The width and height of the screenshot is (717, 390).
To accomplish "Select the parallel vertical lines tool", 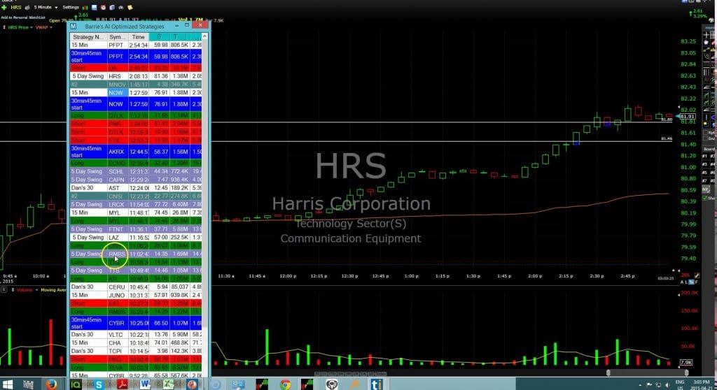I will pos(706,72).
